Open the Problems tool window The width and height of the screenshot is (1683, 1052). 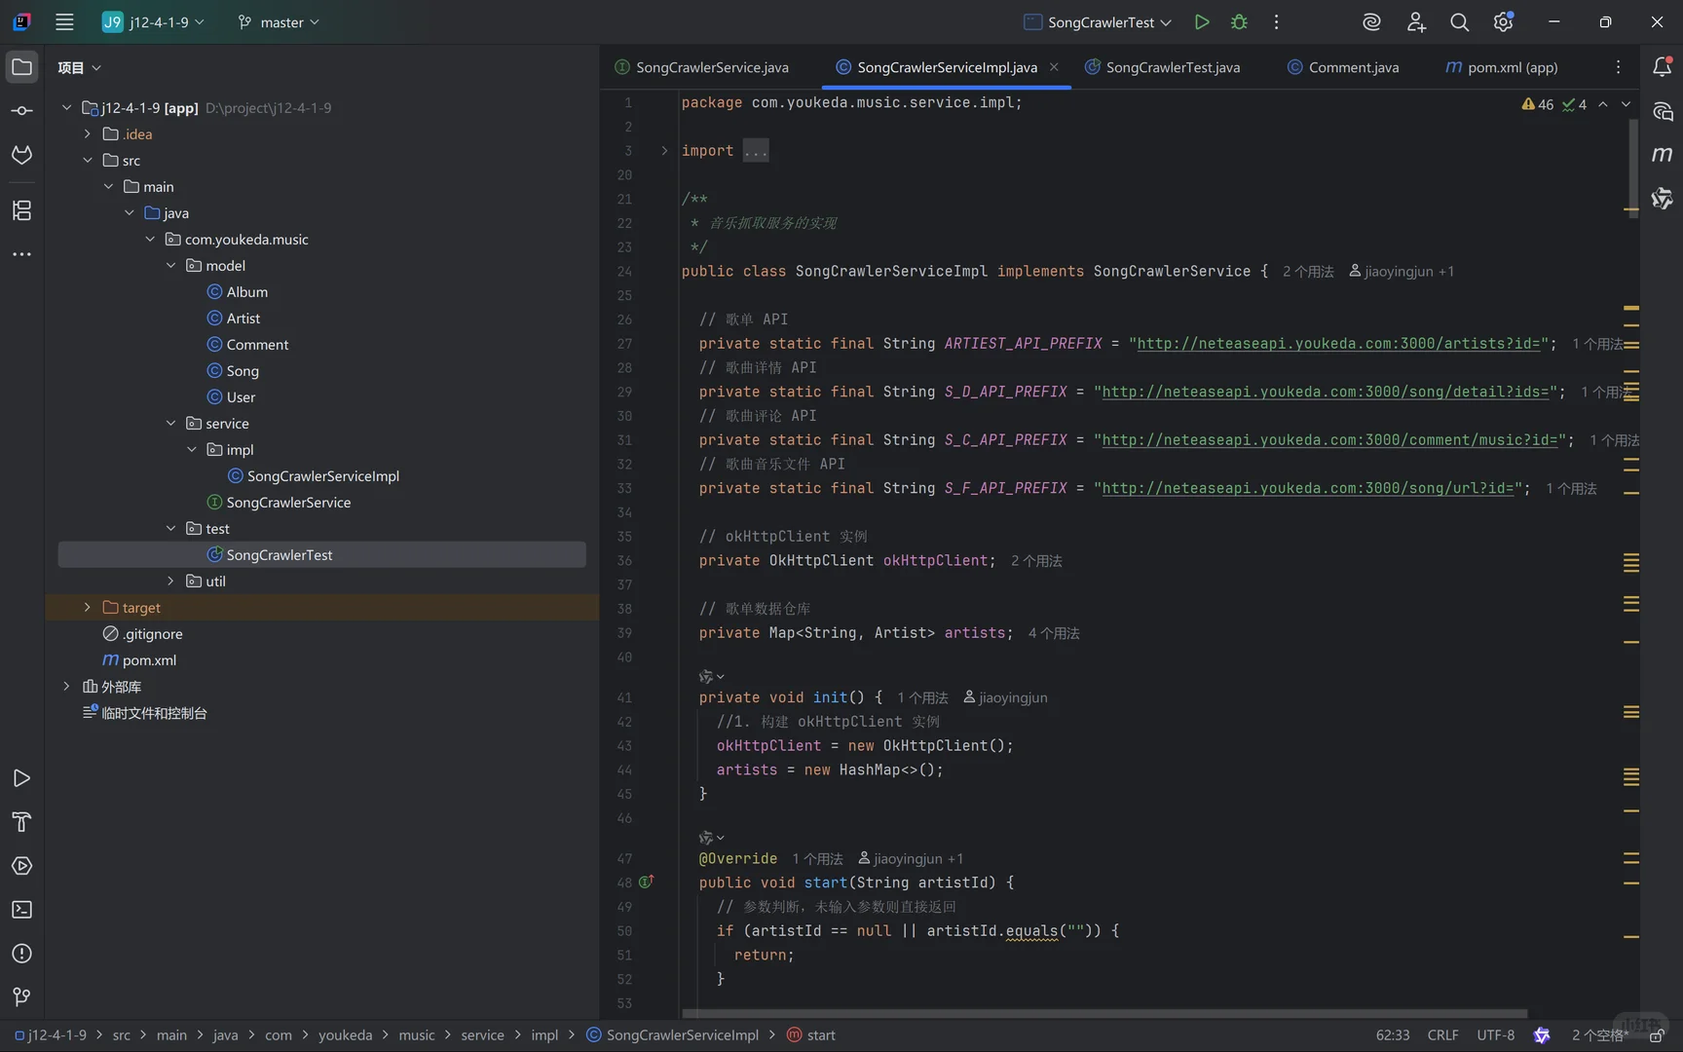coord(21,954)
